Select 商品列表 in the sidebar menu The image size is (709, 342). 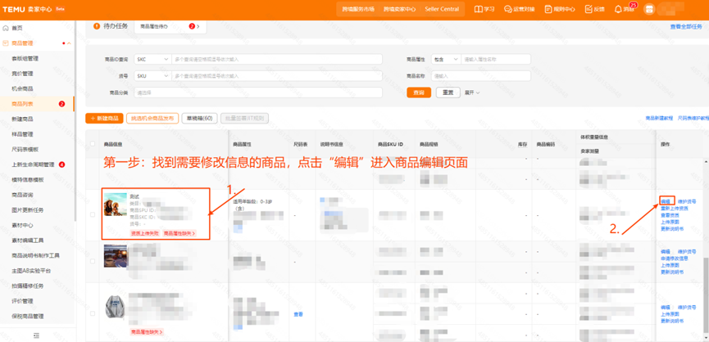click(x=23, y=104)
